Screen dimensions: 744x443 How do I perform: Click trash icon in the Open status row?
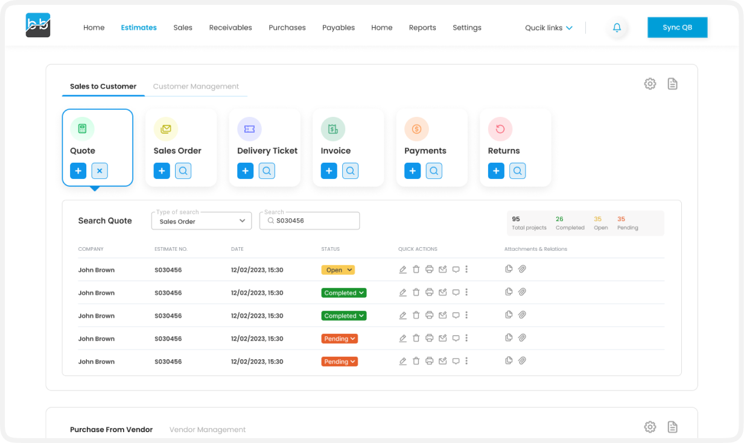tap(416, 269)
